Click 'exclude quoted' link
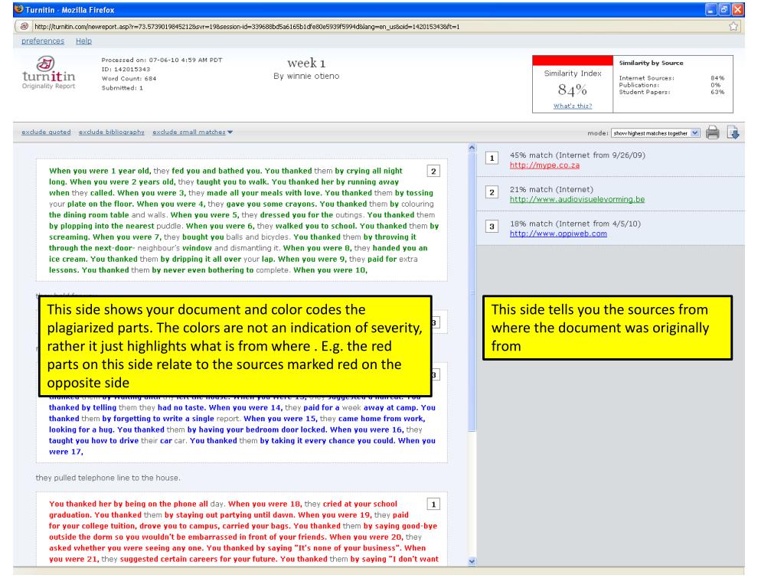 click(x=46, y=132)
